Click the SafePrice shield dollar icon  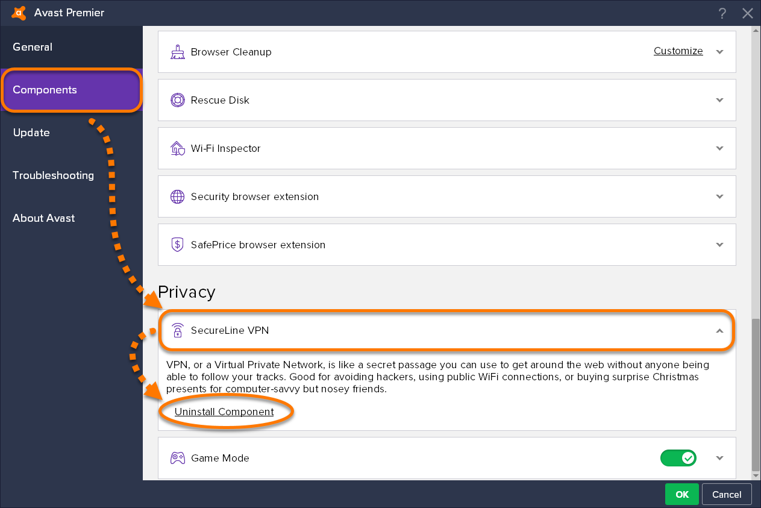[x=177, y=245]
